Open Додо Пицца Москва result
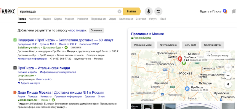Image resolution: width=237 pixels, height=109 pixels. coord(61,92)
